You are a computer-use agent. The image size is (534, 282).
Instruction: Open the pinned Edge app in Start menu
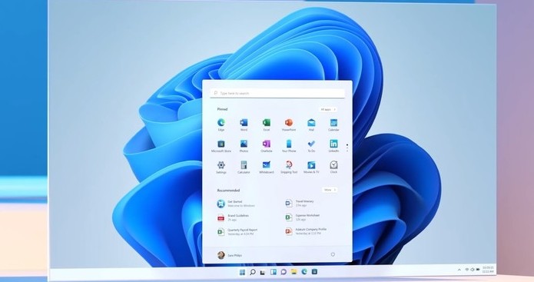click(x=221, y=124)
